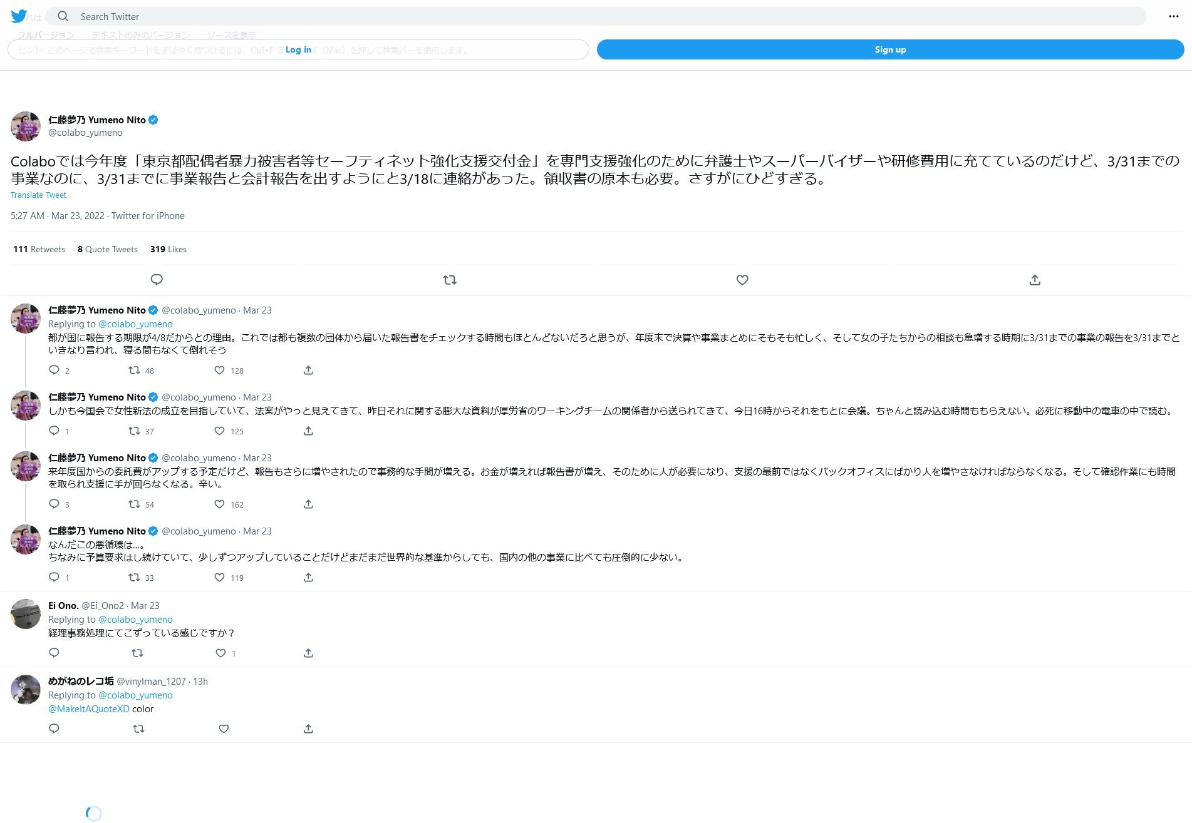Screen dimensions: 1192x823
Task: View the 8 Quote Tweets
Action: tap(108, 249)
